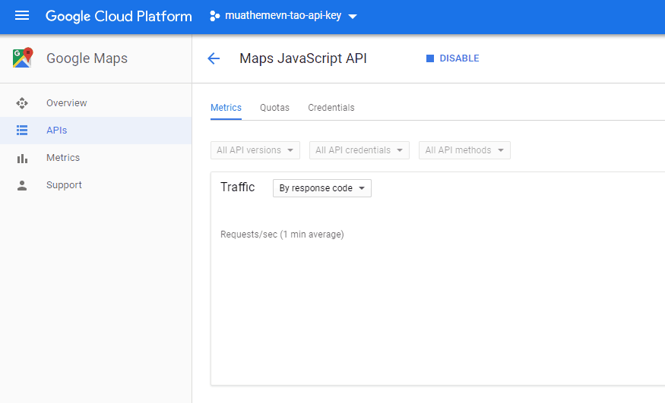This screenshot has height=403, width=665.
Task: Click the Traffic chart heading
Action: pyautogui.click(x=237, y=187)
